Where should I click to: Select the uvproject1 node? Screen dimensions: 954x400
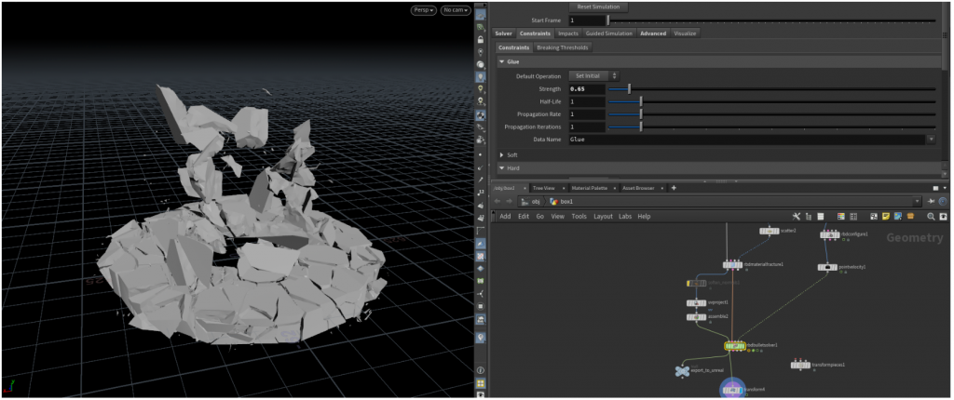[x=696, y=302]
